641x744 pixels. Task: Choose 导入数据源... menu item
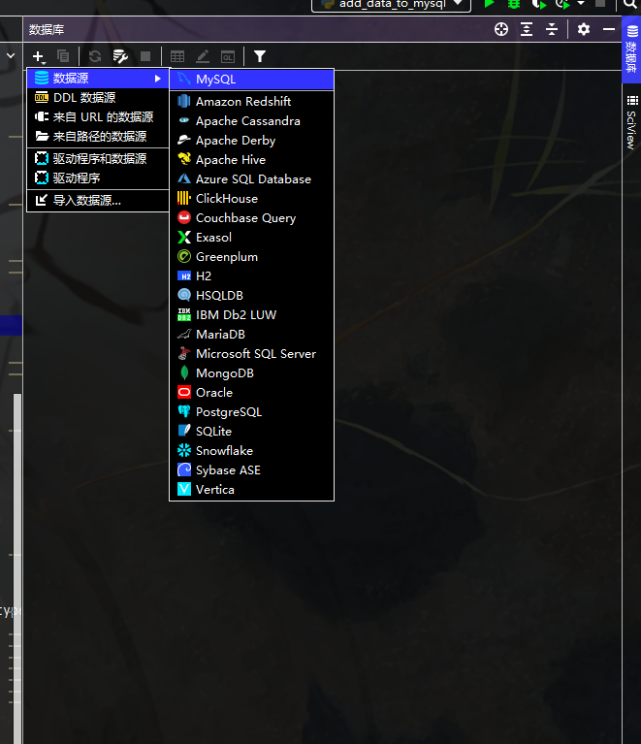point(98,200)
